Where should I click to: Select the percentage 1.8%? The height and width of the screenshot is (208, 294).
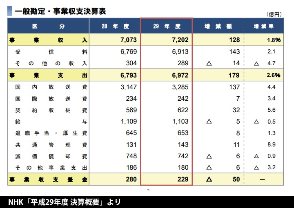pos(274,40)
